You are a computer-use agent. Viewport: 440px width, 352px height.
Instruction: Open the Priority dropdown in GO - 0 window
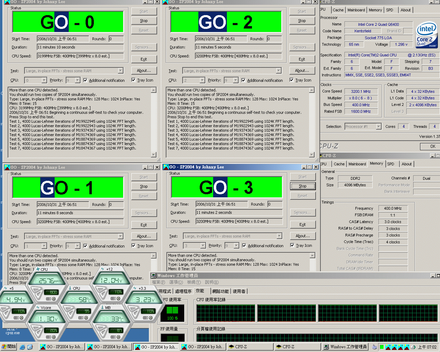77,80
